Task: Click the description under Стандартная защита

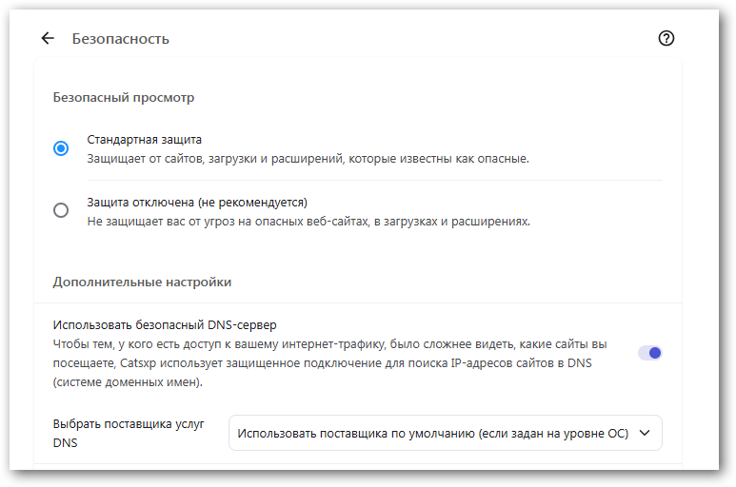Action: [x=308, y=159]
